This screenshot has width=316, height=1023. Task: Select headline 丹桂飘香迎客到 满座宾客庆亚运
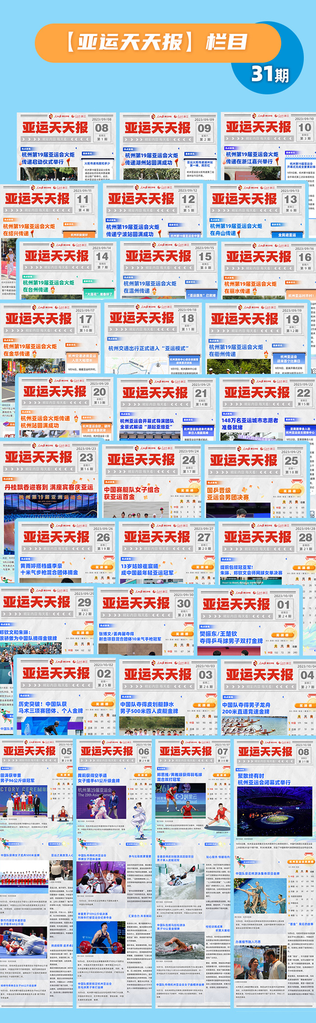tap(49, 487)
